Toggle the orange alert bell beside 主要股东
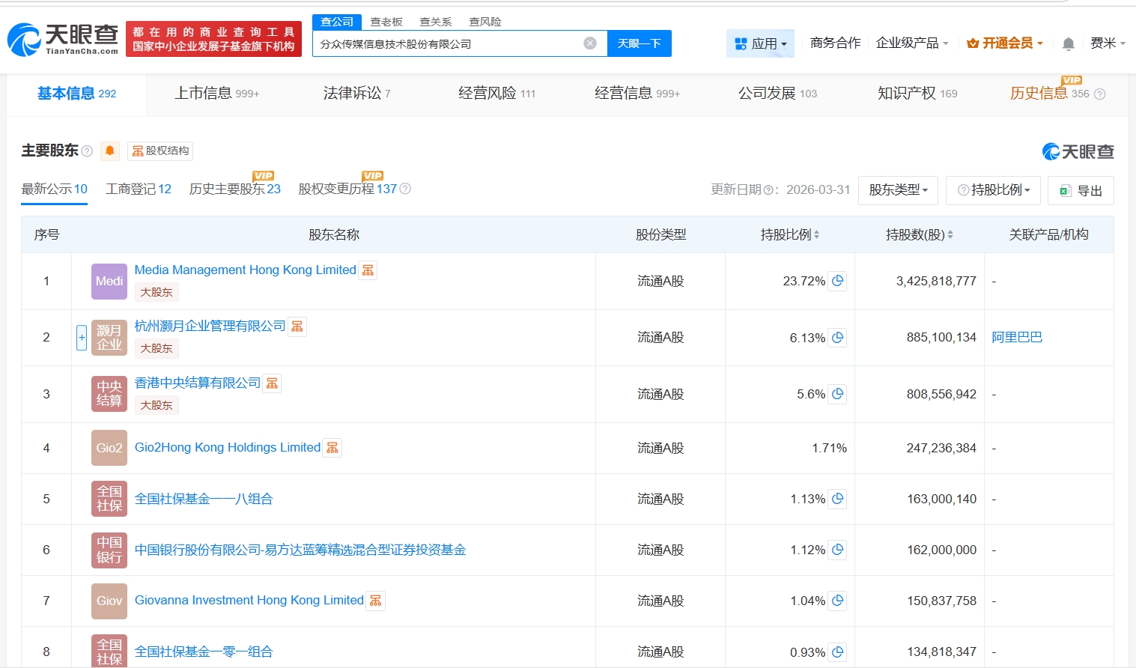 [110, 151]
